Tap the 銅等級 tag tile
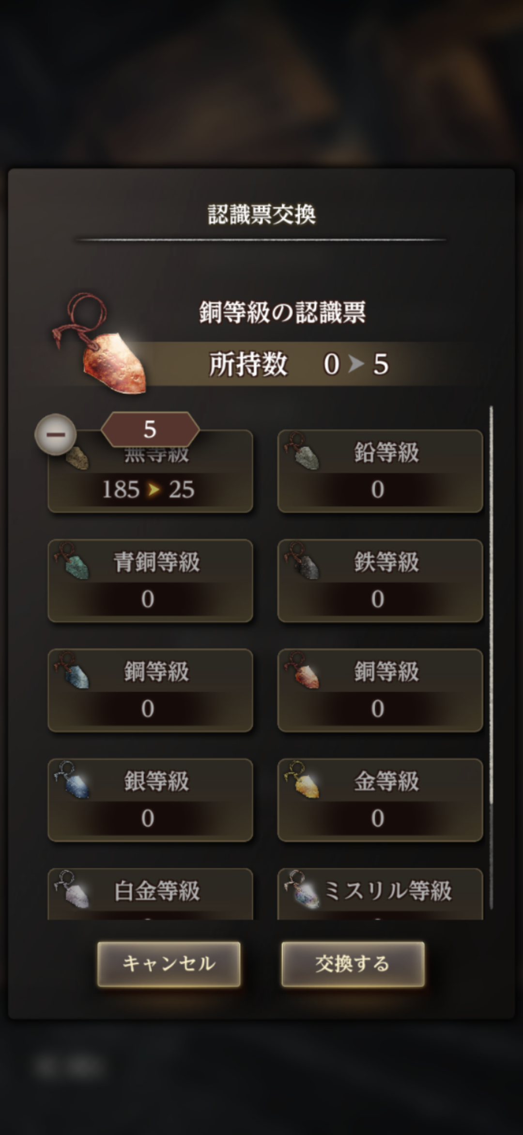 pos(380,690)
